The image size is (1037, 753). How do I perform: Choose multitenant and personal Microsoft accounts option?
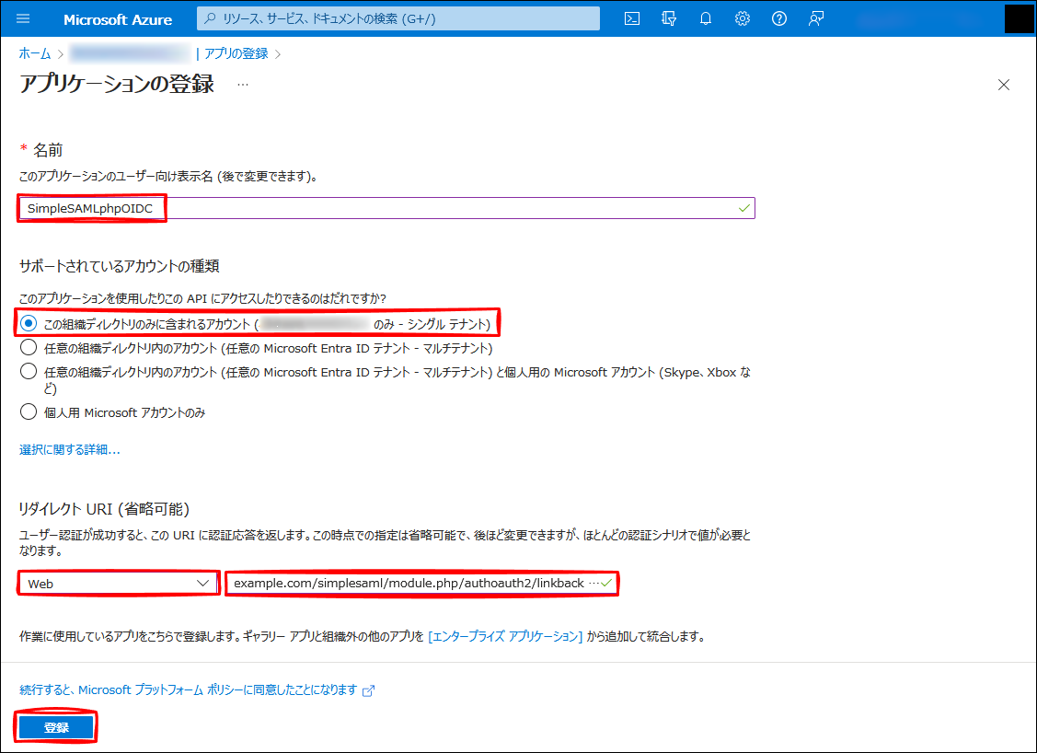(x=29, y=372)
